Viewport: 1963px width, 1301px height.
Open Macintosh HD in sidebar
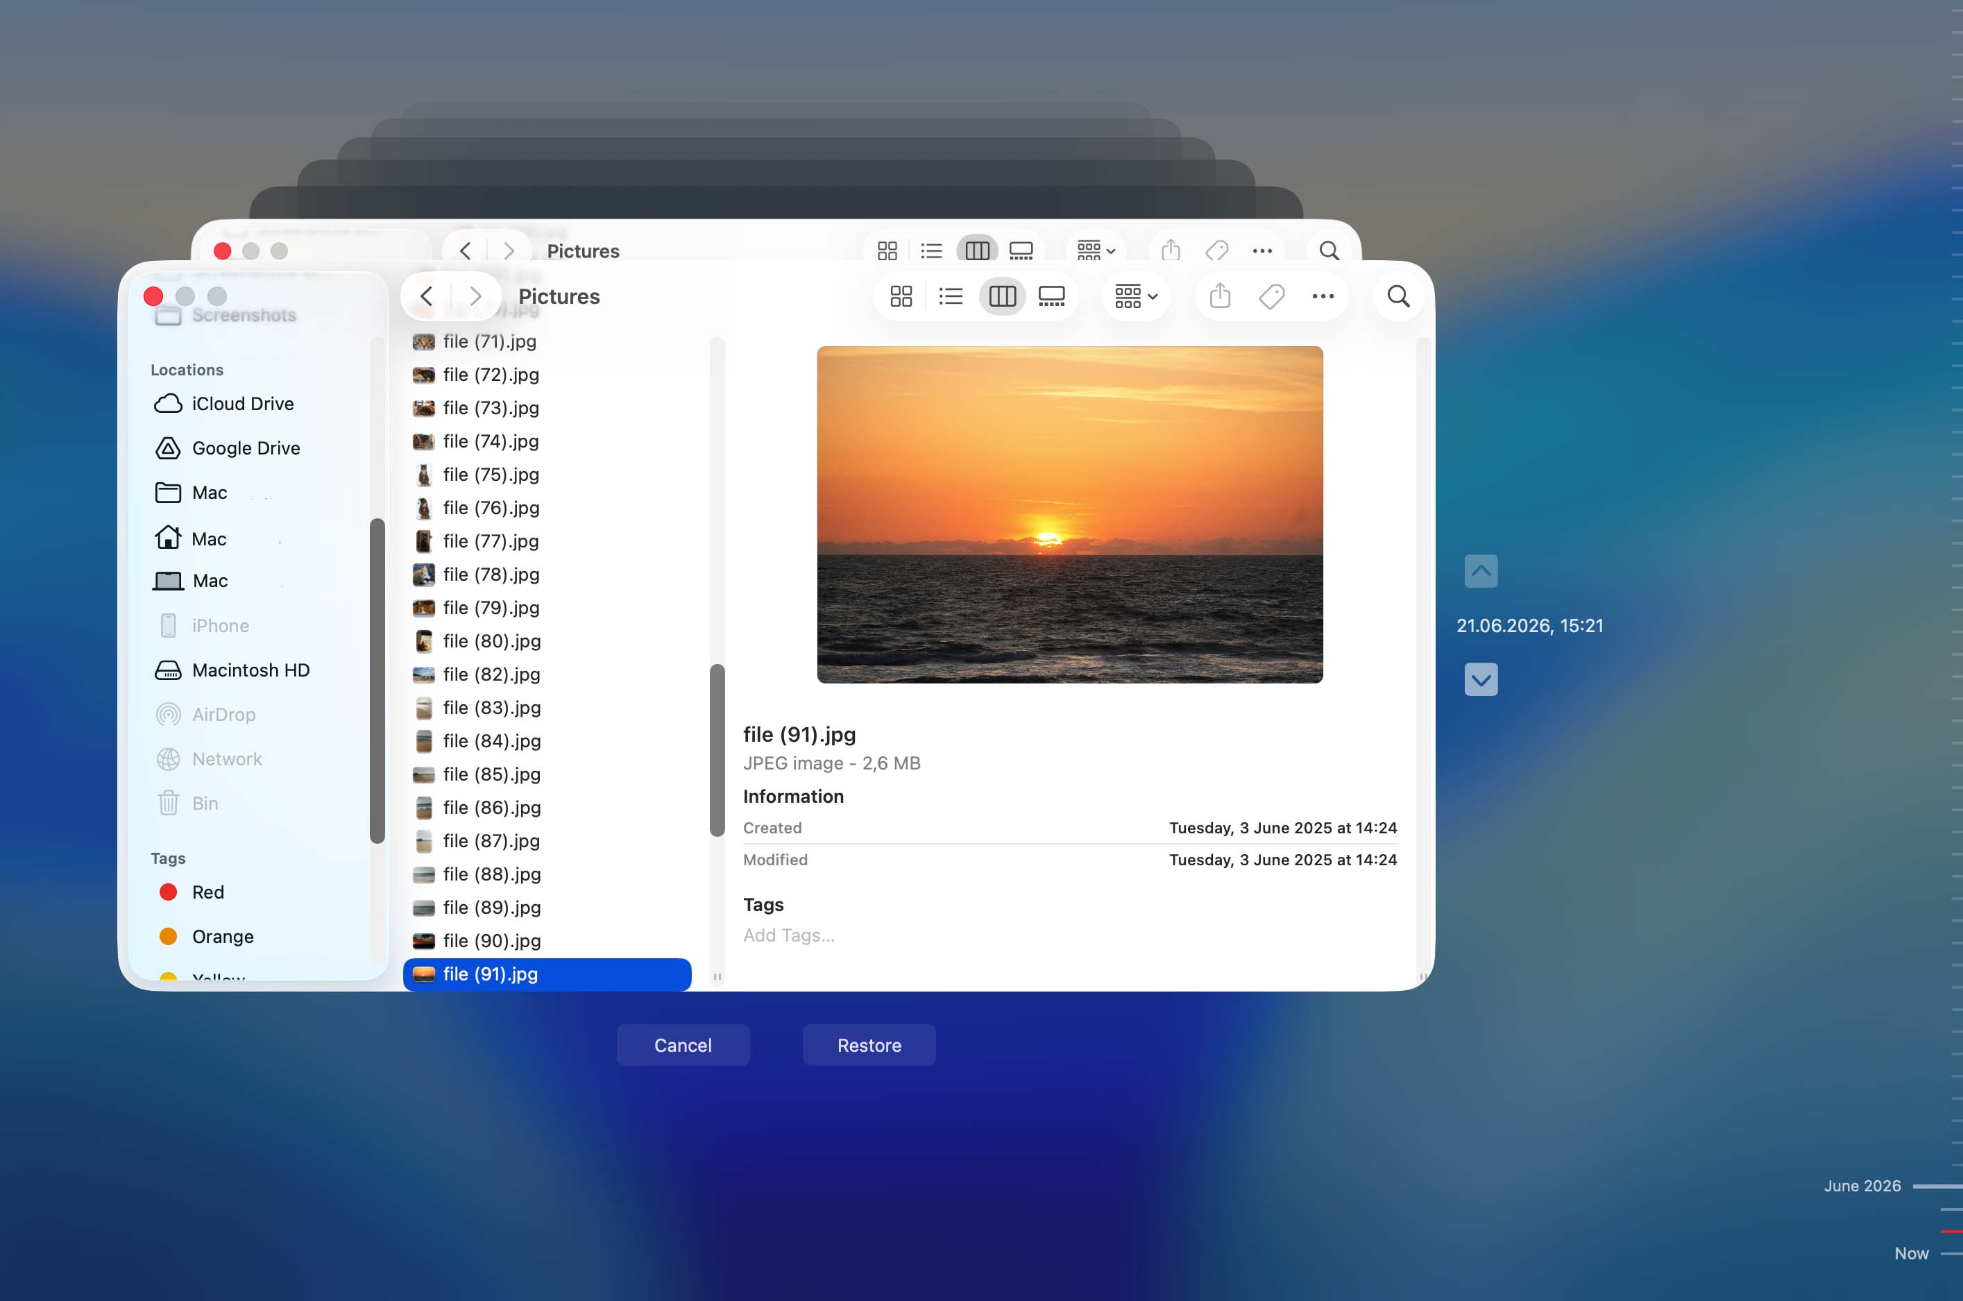[x=232, y=670]
